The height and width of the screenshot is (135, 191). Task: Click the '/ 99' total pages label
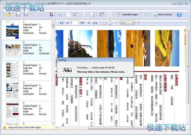pos(82,23)
